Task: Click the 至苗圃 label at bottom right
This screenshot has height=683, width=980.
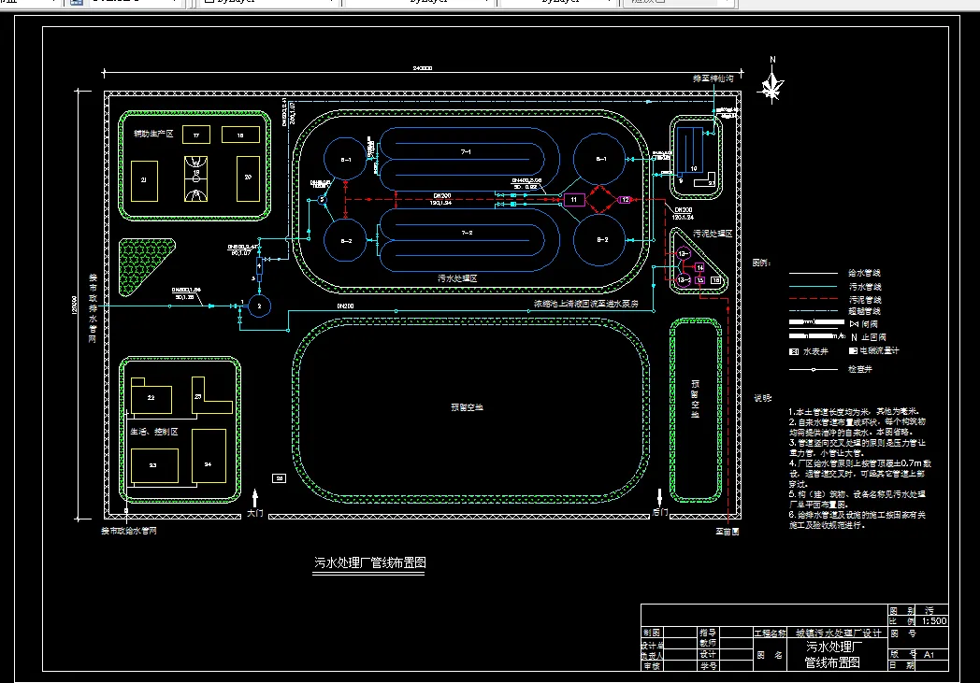Action: click(728, 532)
